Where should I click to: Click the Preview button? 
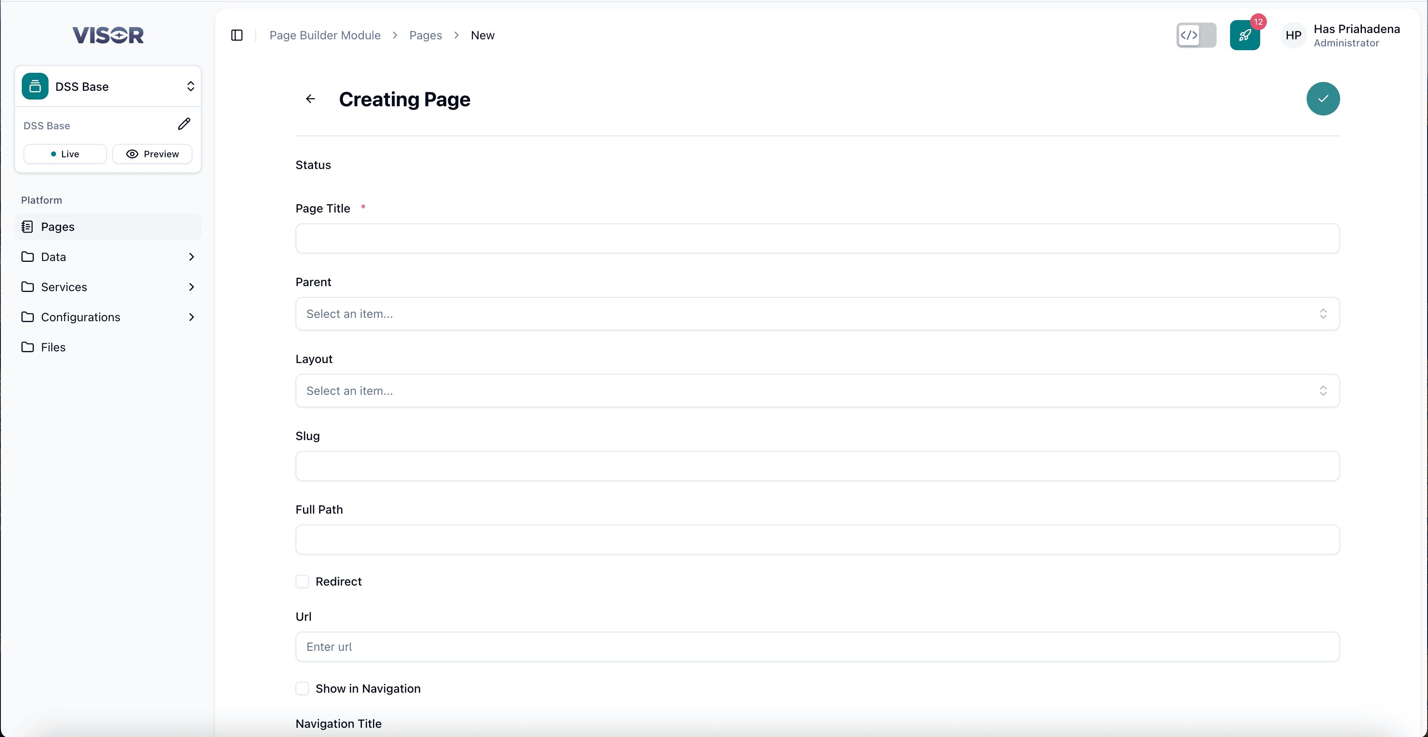[x=152, y=154]
